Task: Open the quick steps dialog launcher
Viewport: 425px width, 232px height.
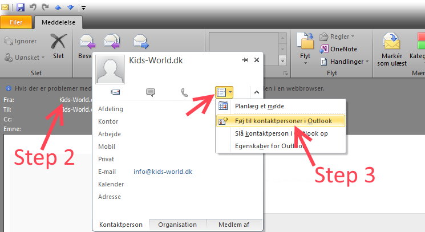Action: tap(285, 74)
